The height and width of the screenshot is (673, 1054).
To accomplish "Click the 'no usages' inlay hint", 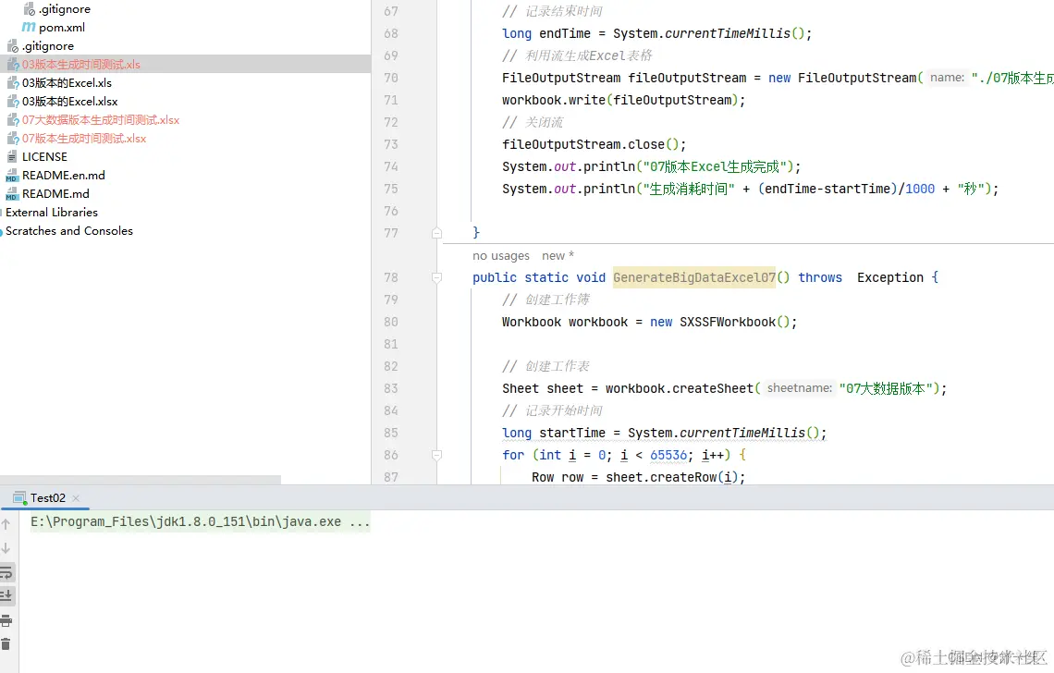I will (501, 256).
